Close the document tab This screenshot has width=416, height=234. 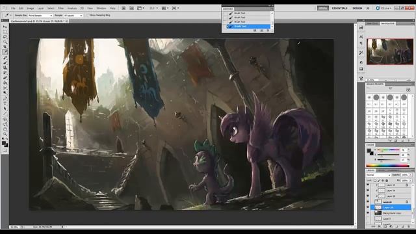click(x=67, y=21)
